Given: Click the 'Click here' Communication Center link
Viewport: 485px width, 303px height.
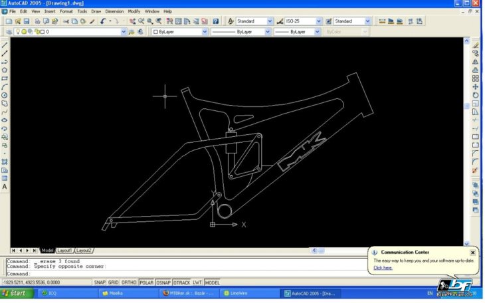Looking at the screenshot, I should pyautogui.click(x=383, y=268).
